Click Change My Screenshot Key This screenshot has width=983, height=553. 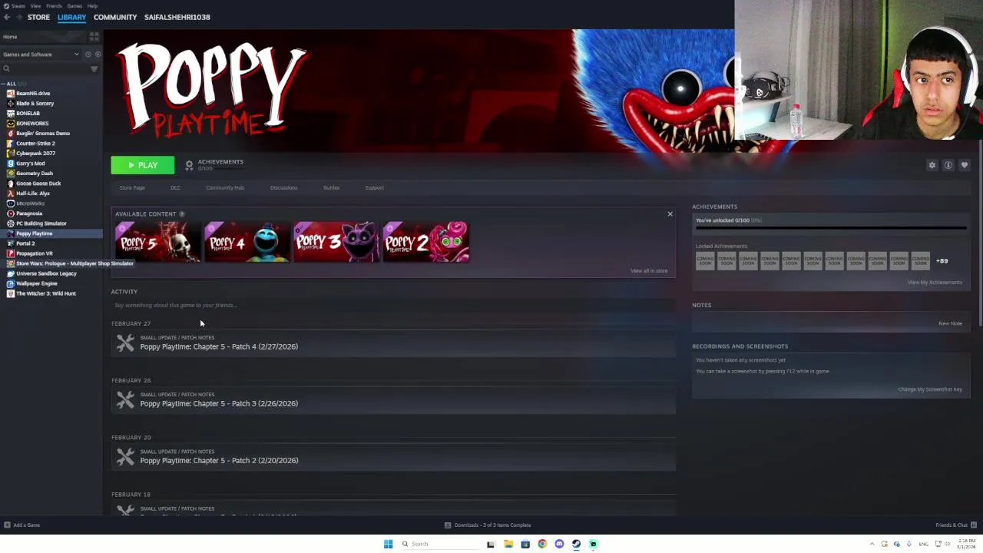tap(930, 389)
